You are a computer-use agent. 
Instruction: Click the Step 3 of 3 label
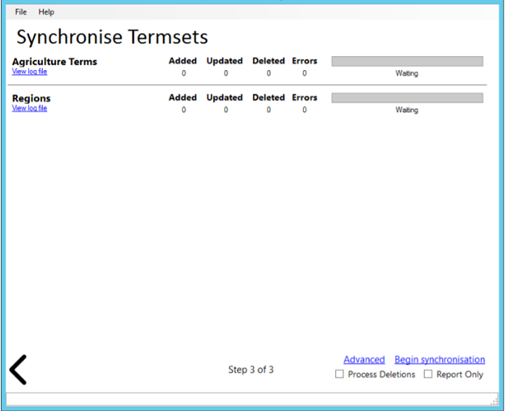tap(251, 370)
